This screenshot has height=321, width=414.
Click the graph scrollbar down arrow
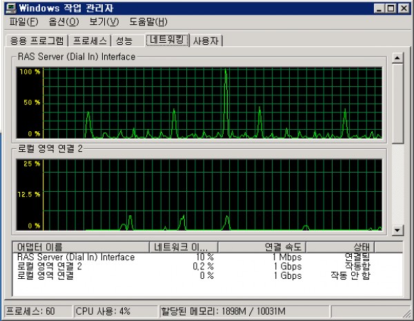point(397,230)
